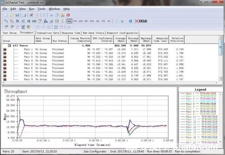The width and height of the screenshot is (225, 155).
Task: Toggle the SCR filter button
Action: (x=81, y=21)
